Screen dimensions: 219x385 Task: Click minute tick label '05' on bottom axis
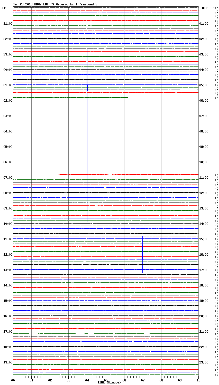pos(106,380)
